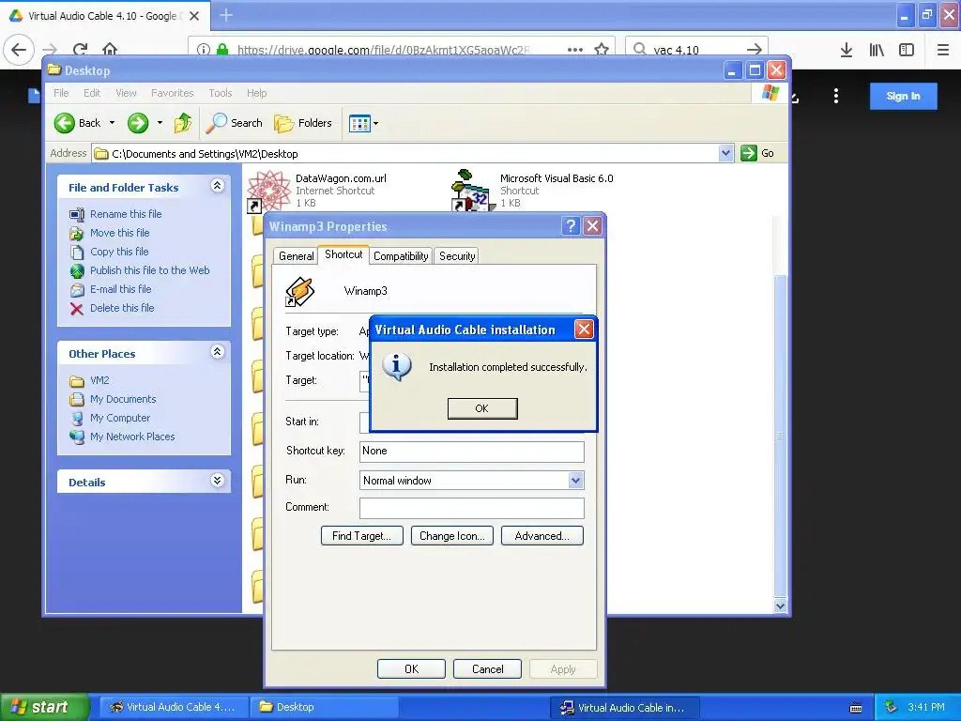Click Cancel in Winamp3 Properties
This screenshot has width=961, height=721.
(x=487, y=668)
